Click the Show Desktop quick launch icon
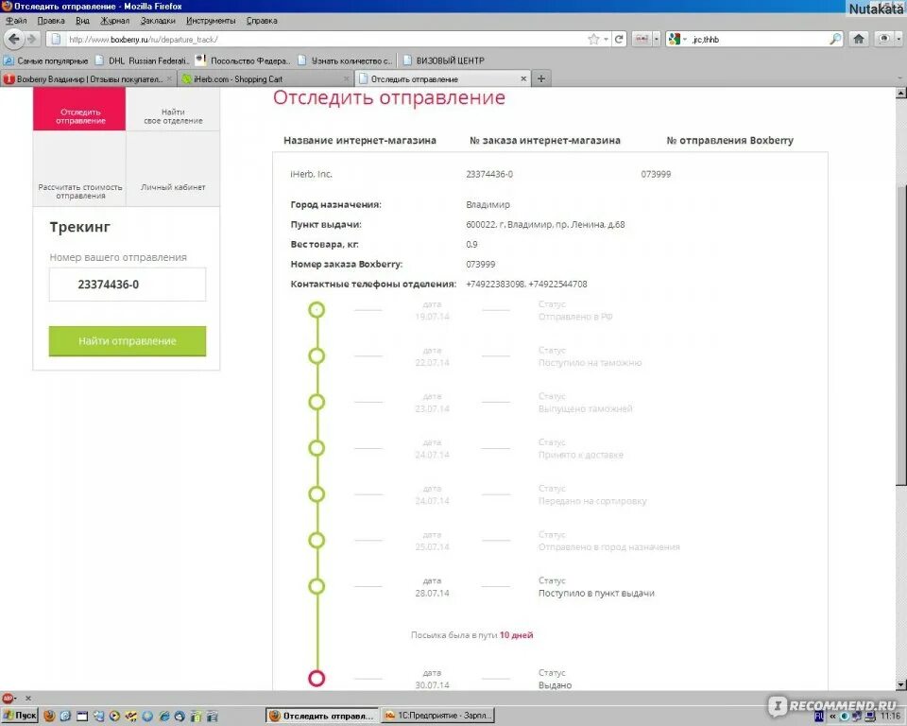 (82, 716)
